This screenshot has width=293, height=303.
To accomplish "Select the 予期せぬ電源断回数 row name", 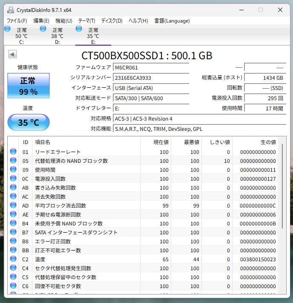I will click(x=58, y=215).
